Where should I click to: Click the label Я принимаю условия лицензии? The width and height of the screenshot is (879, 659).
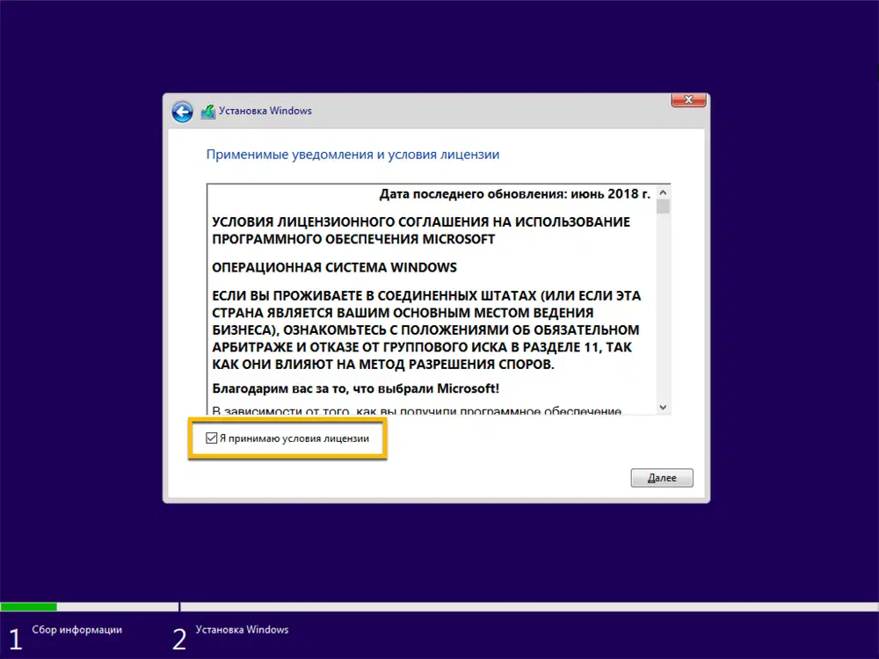pos(294,438)
